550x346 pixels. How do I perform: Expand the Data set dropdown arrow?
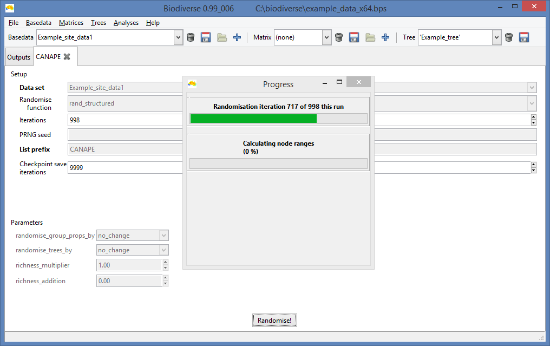tap(532, 87)
